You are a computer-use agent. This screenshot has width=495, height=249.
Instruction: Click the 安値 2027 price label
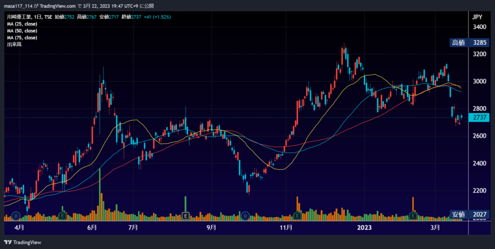coord(469,215)
